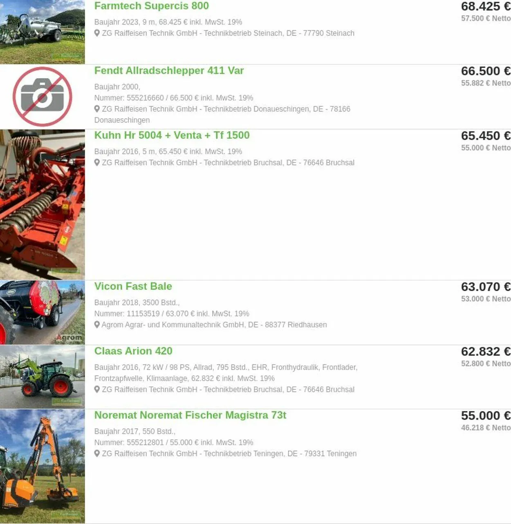The height and width of the screenshot is (524, 511).
Task: Click the 63.070 € Vicon price
Action: 486,287
